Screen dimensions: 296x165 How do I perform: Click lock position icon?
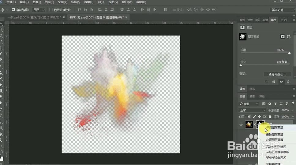(260, 117)
